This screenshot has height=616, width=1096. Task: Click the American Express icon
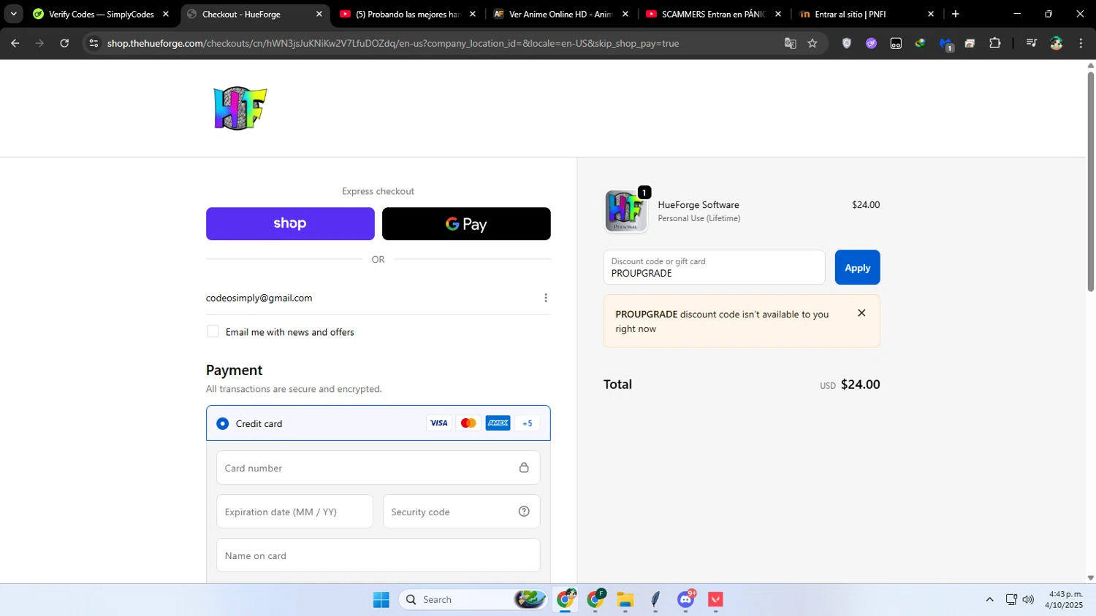point(498,423)
